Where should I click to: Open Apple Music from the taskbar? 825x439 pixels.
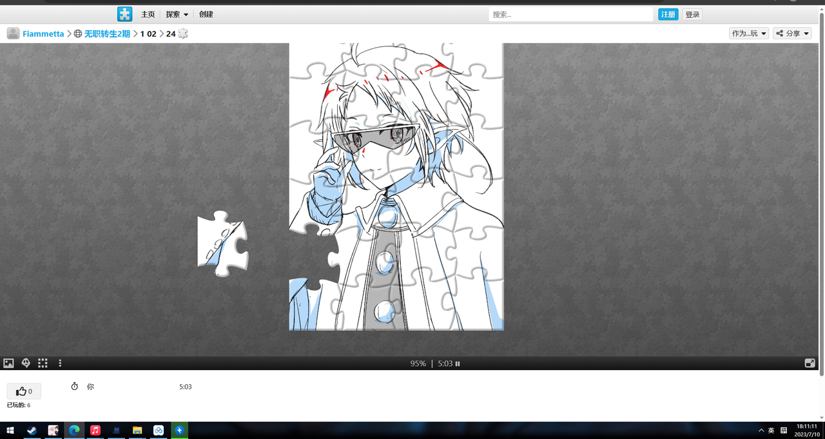coord(95,431)
